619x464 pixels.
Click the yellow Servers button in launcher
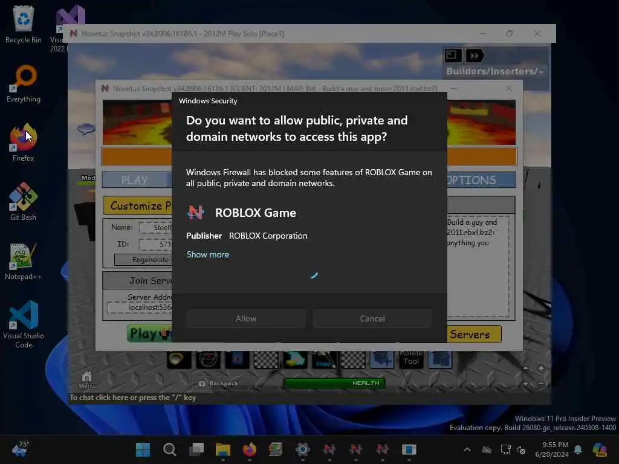(474, 334)
